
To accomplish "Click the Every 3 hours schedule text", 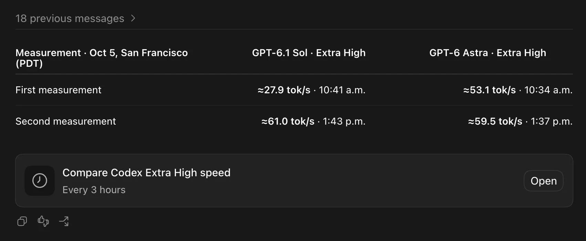I will coord(94,190).
